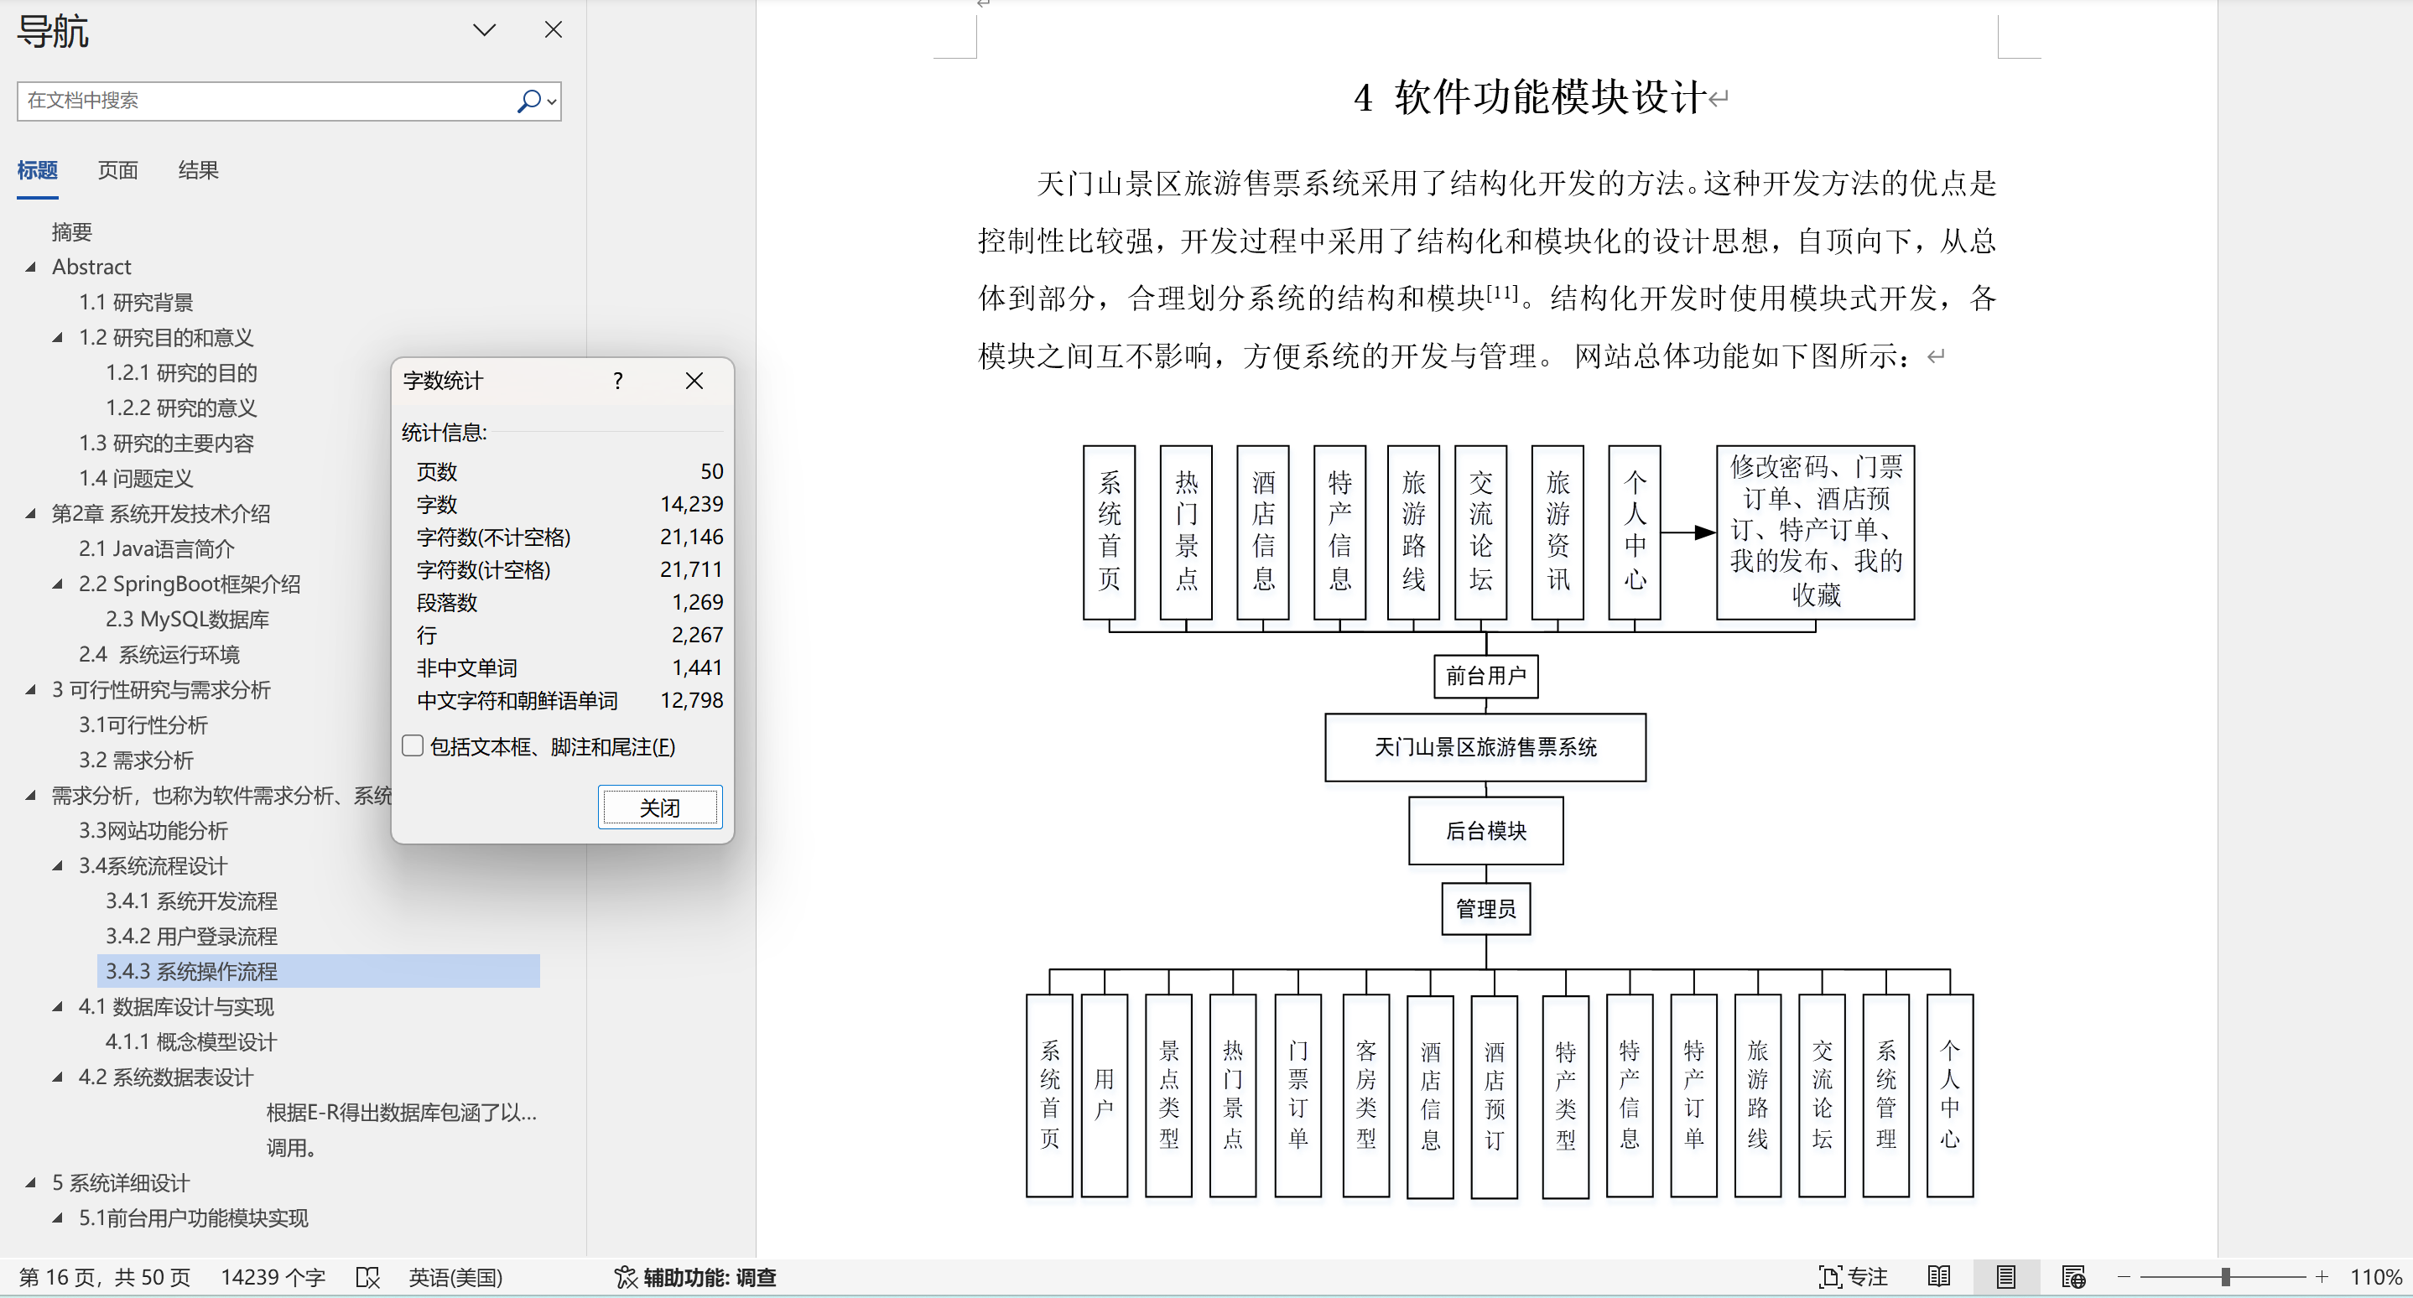Click the page number indicator 第 16 页

[105, 1276]
